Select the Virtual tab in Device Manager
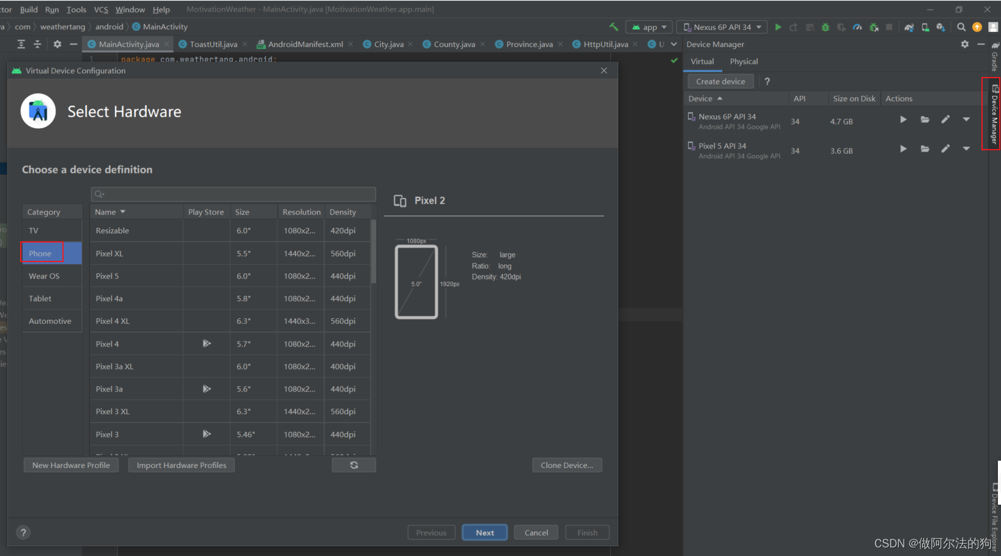1001x556 pixels. tap(702, 61)
